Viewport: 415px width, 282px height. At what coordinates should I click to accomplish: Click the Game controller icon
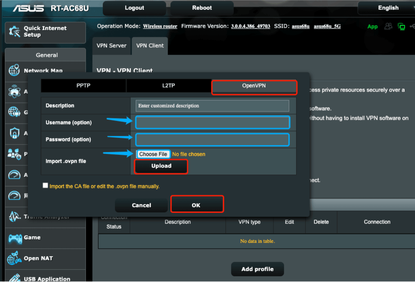coord(15,238)
